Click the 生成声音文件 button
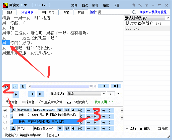The width and height of the screenshot is (172, 140). coord(51,102)
